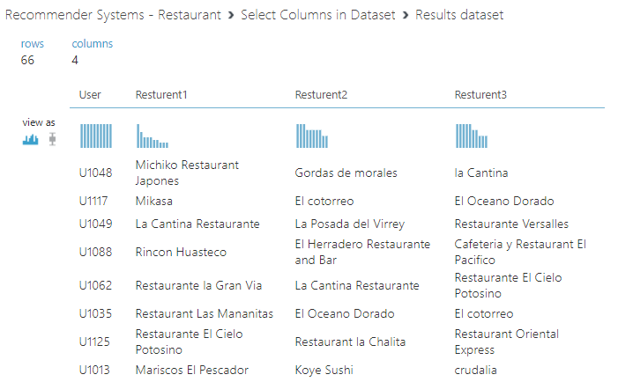Viewport: 618px width, 382px height.
Task: Select the Resturent2 histogram chart
Action: (312, 136)
